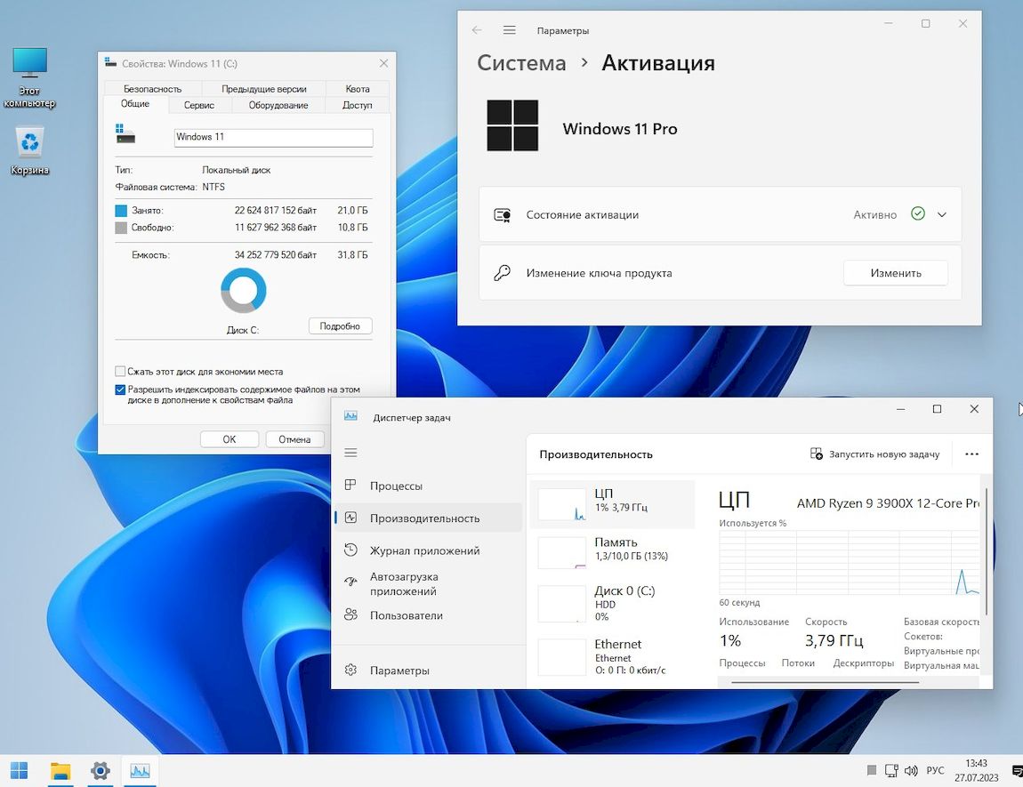The image size is (1023, 787).
Task: Click the РУС language indicator
Action: pyautogui.click(x=935, y=771)
